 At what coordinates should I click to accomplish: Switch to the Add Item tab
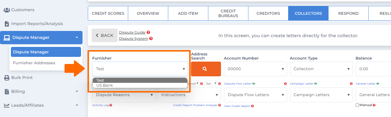pos(188,14)
